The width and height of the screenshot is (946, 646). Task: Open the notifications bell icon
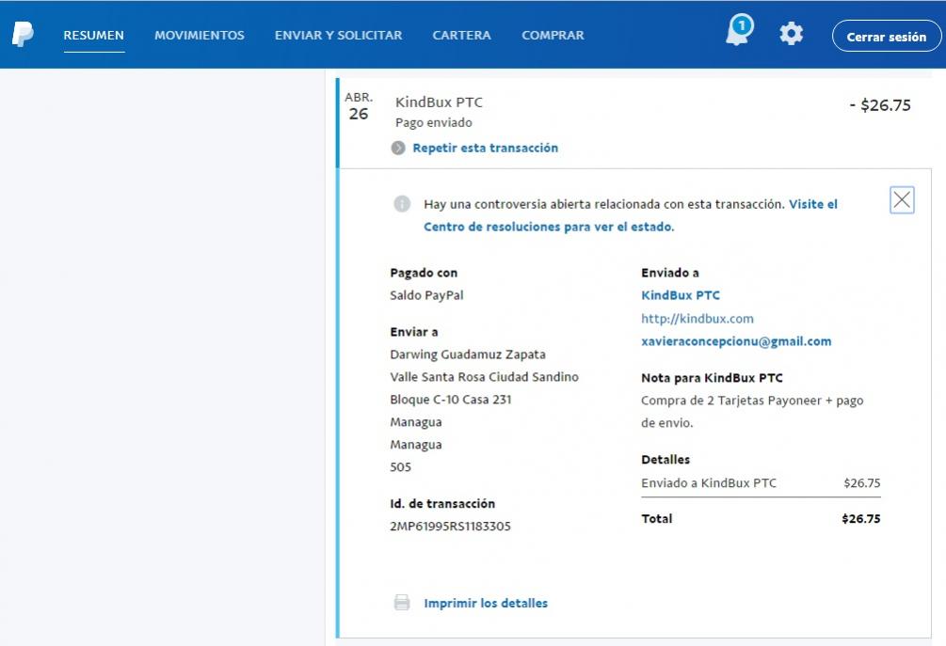739,30
